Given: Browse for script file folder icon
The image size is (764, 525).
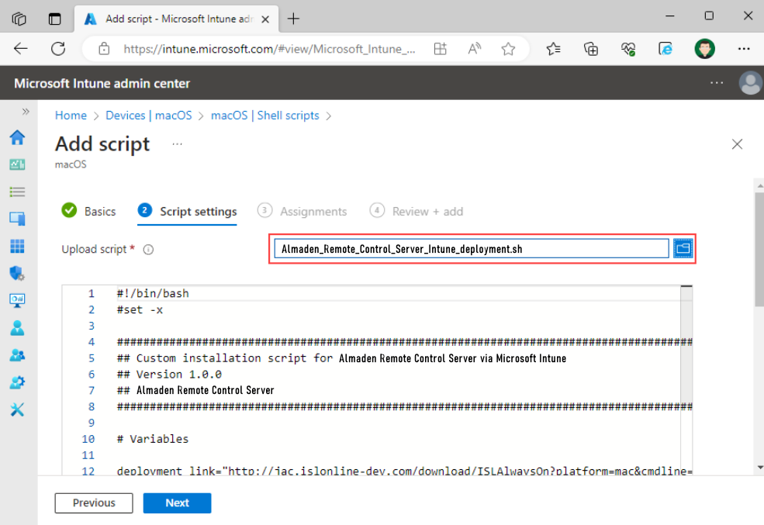Looking at the screenshot, I should [683, 249].
